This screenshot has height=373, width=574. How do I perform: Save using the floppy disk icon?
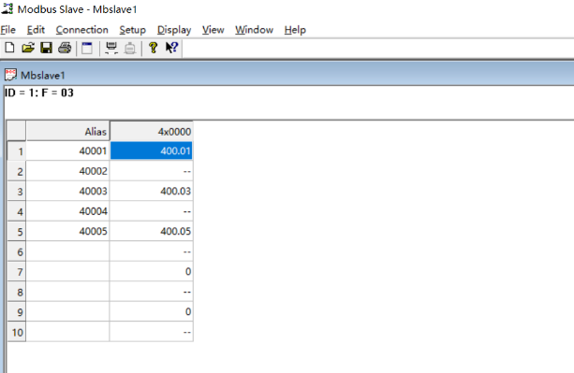46,48
